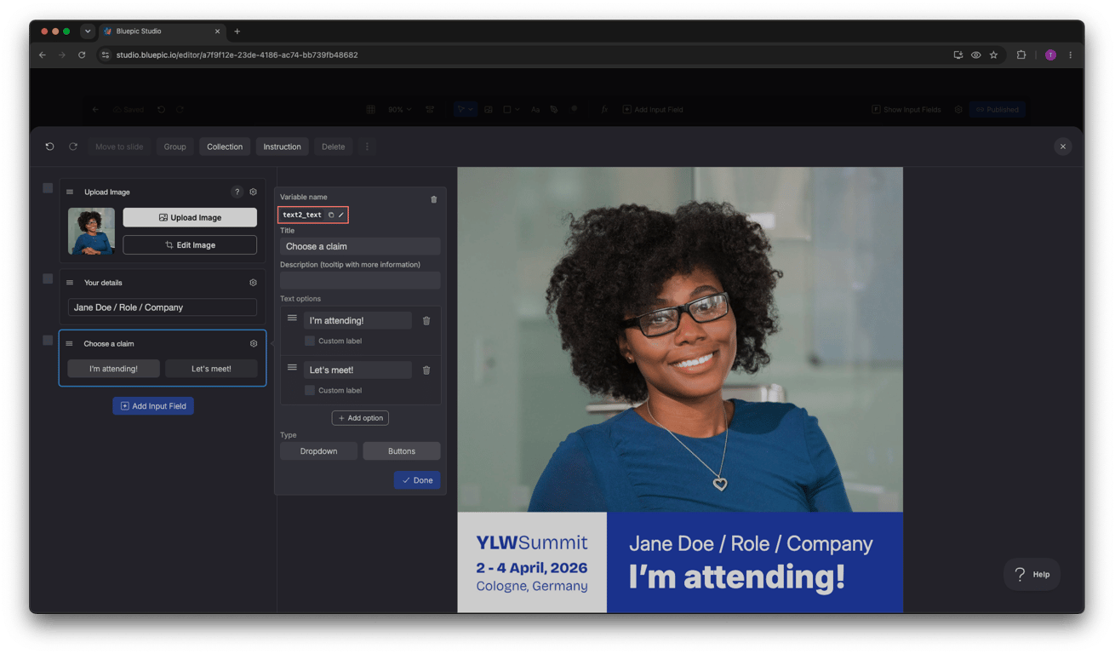Open settings gear for Your details field
The image size is (1115, 654).
click(x=253, y=283)
